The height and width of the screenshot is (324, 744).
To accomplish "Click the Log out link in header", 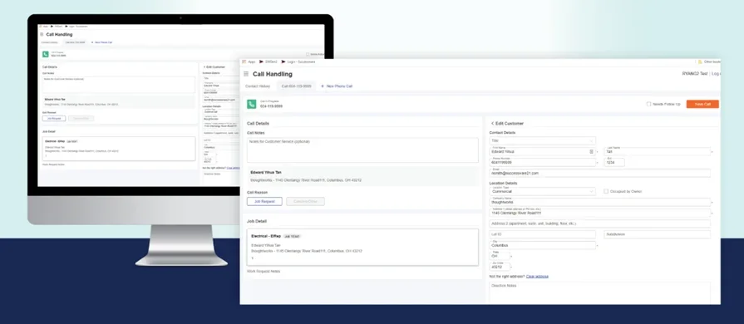I will point(716,74).
